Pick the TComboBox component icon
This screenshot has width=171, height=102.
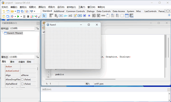point(98,16)
